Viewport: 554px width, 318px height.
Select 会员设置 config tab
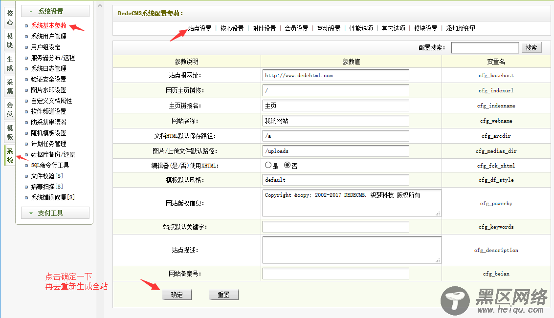coord(296,29)
